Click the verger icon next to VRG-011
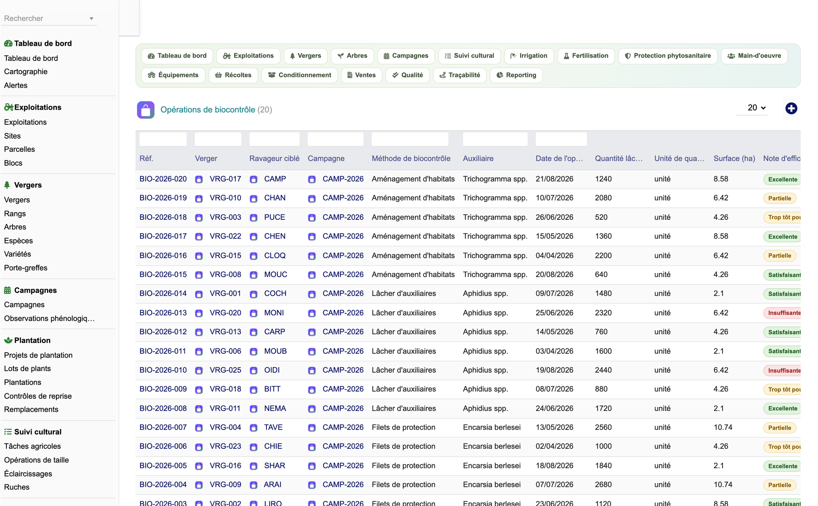The height and width of the screenshot is (506, 818). [199, 408]
